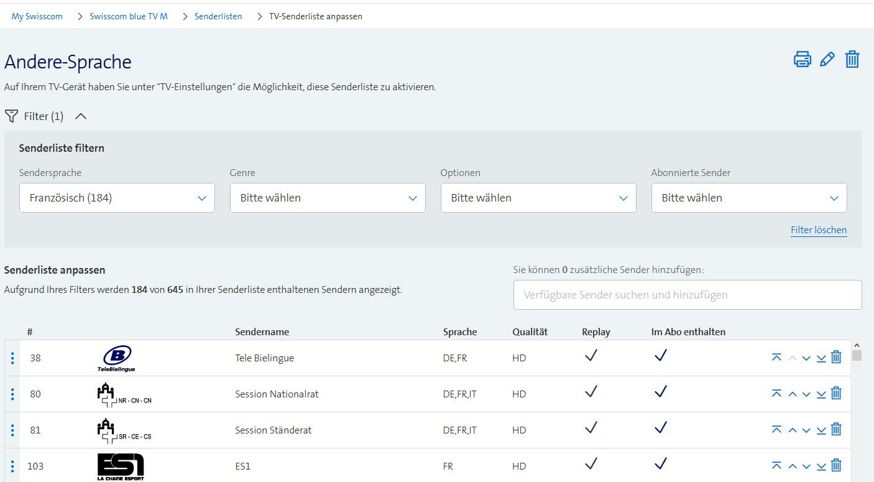Open the three-dot menu for Tele Bielingue
Image resolution: width=874 pixels, height=482 pixels.
pos(12,358)
